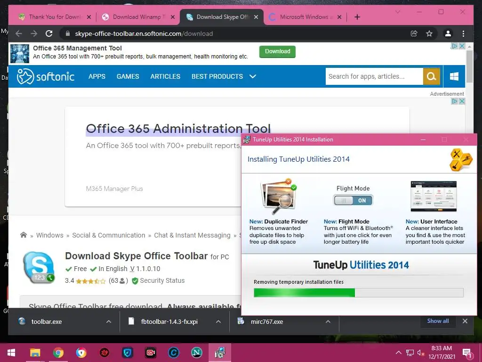Open the toolbar.exe downloaded file
Screen dimensions: 482x362
pos(47,321)
